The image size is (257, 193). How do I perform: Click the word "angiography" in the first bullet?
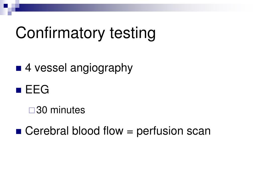click(101, 68)
